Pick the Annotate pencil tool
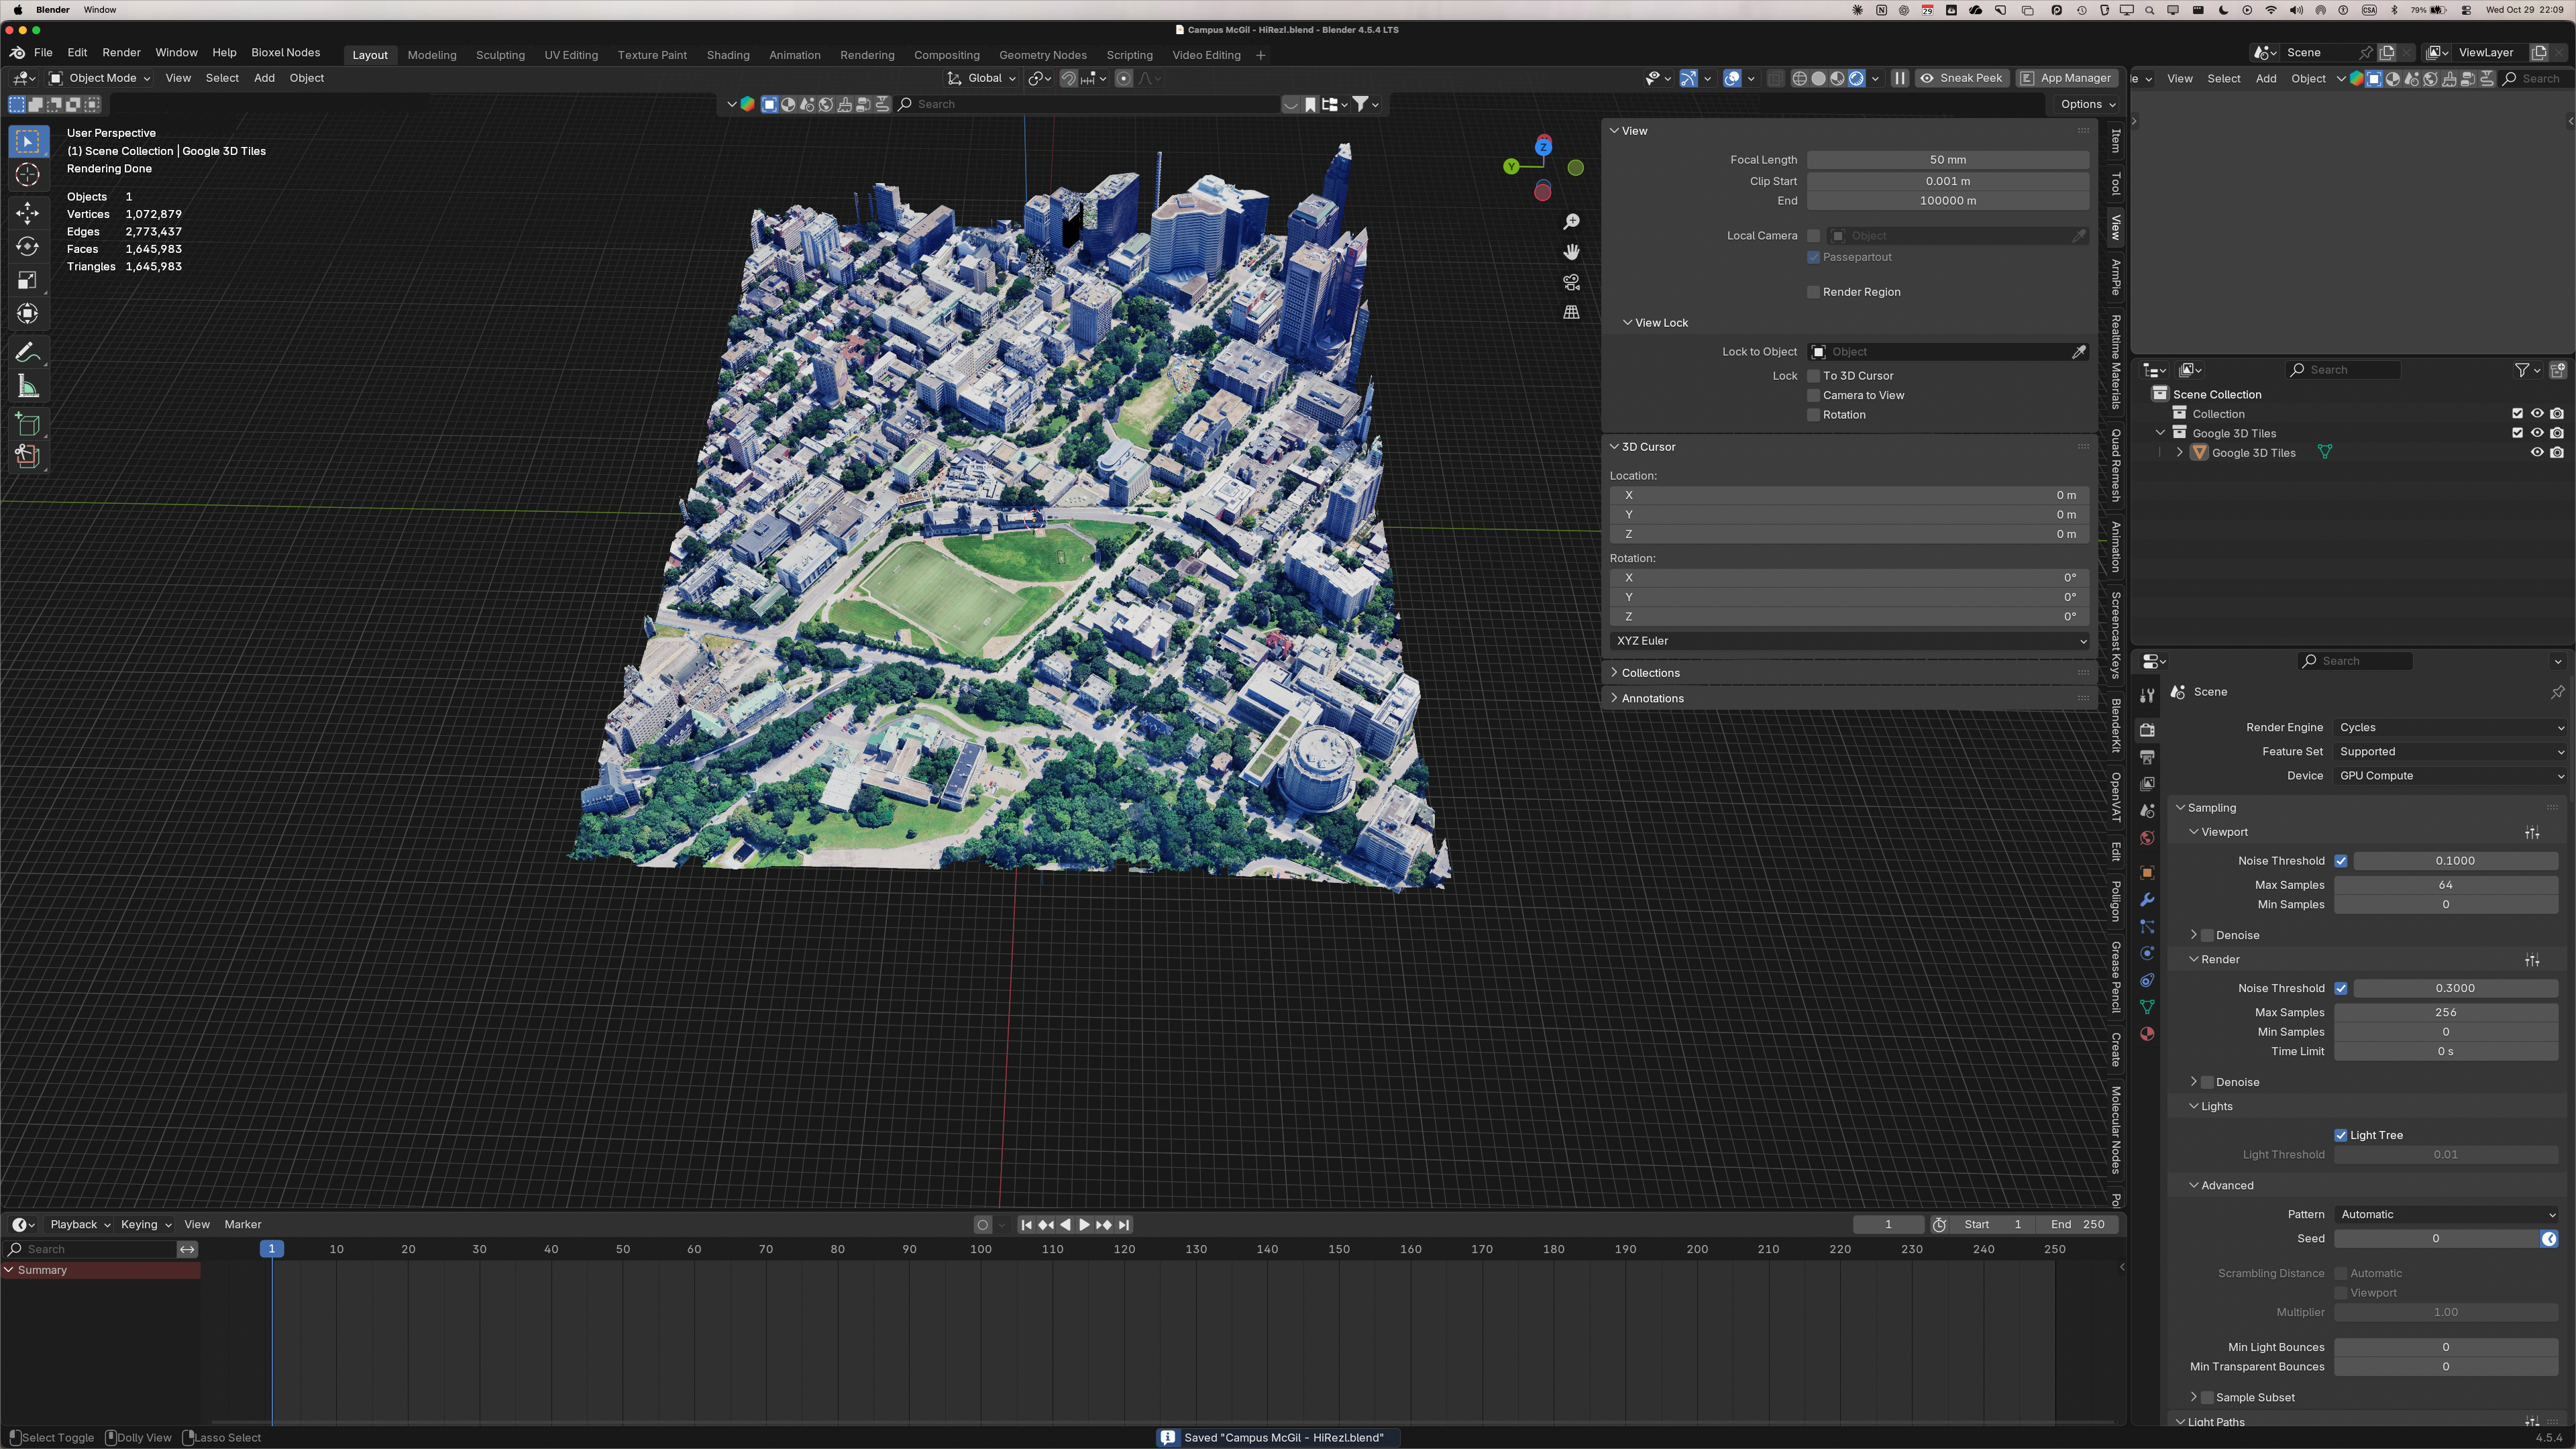Screen dimensions: 2576x1449 28,353
